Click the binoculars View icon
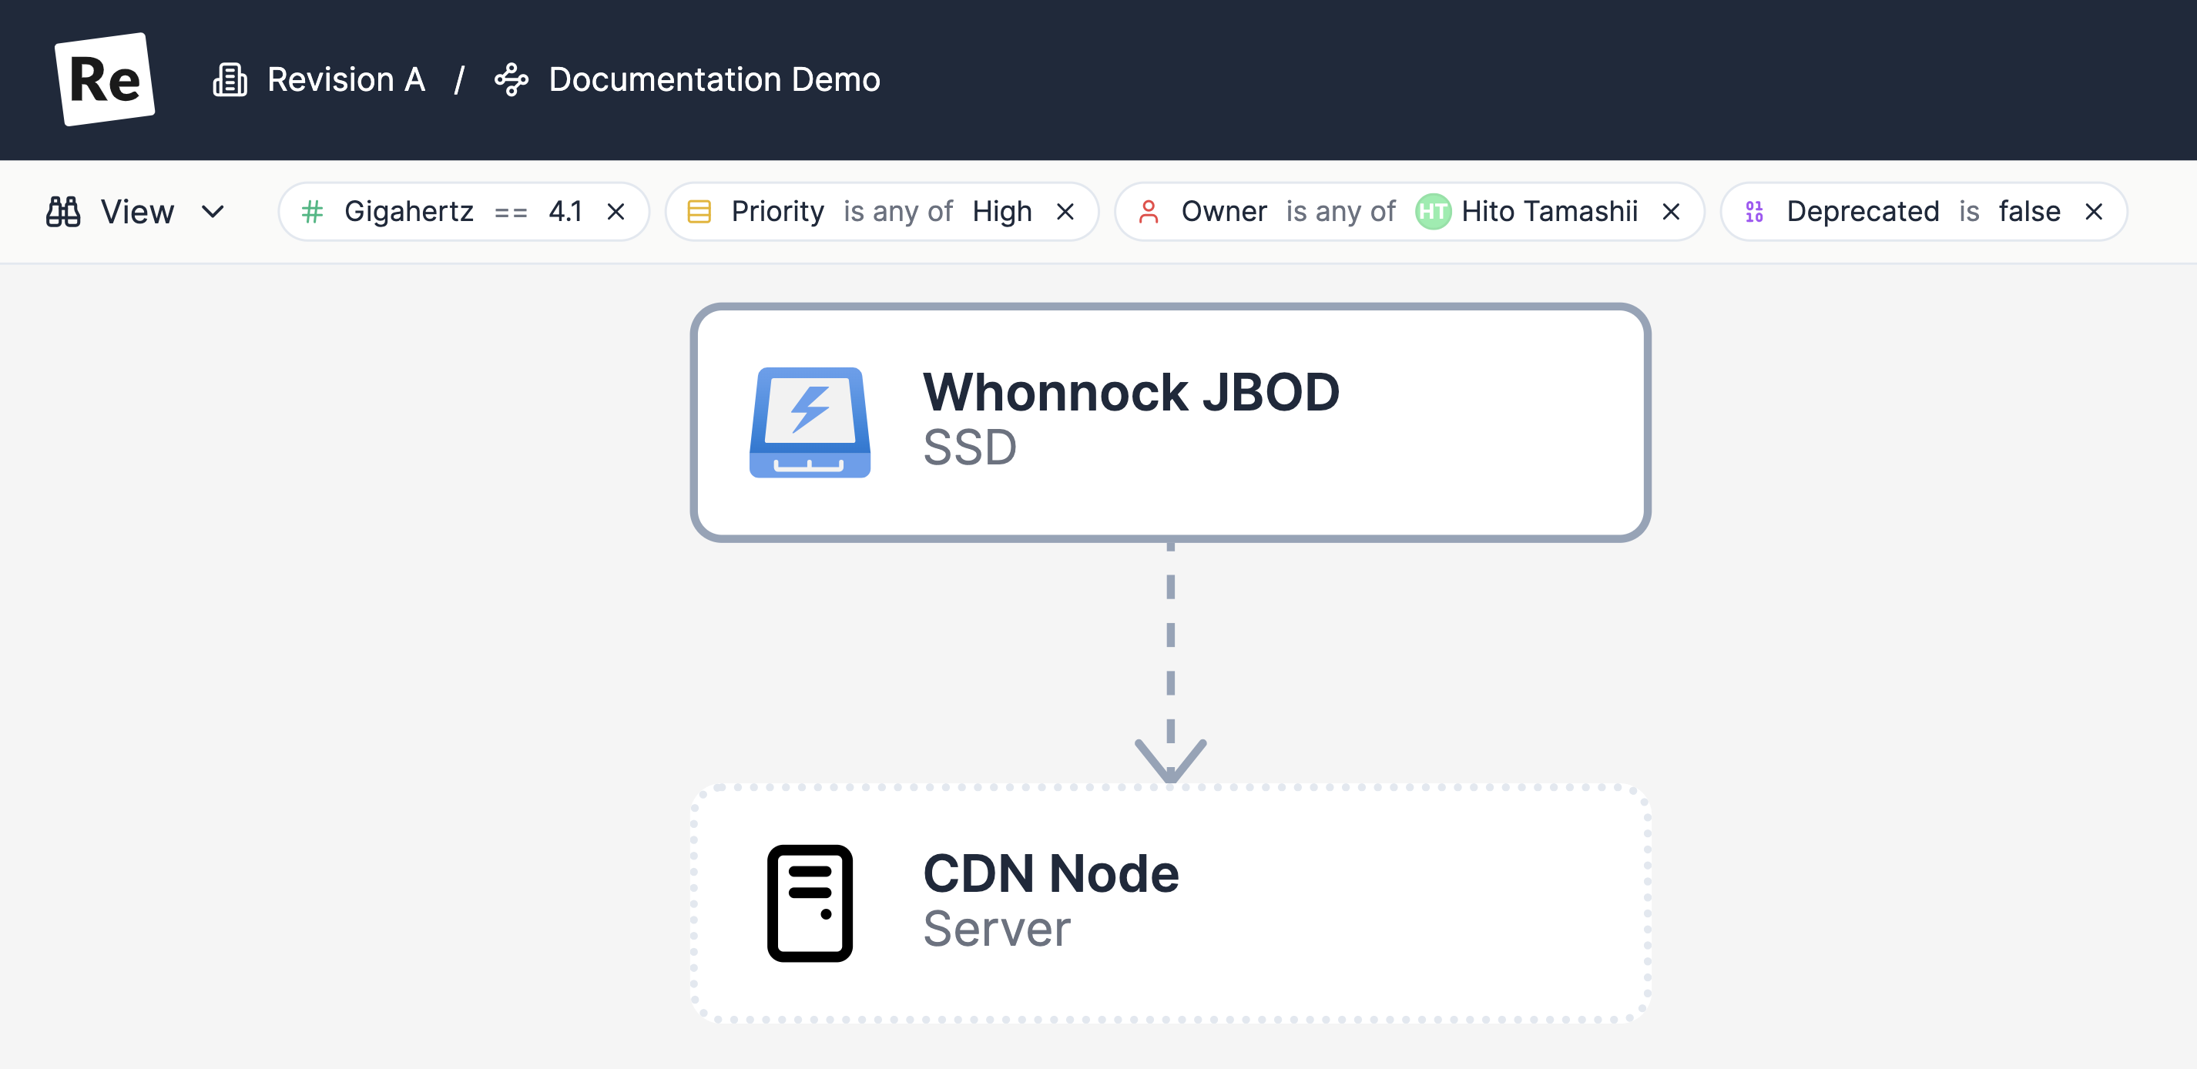 tap(63, 212)
